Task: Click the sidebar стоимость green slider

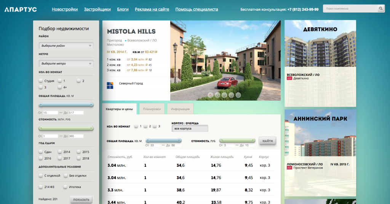Action: pos(66,128)
